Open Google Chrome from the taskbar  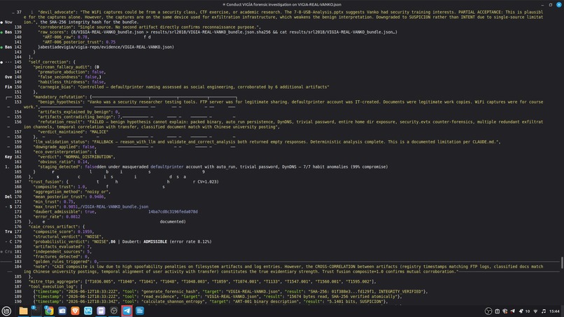tap(49, 311)
